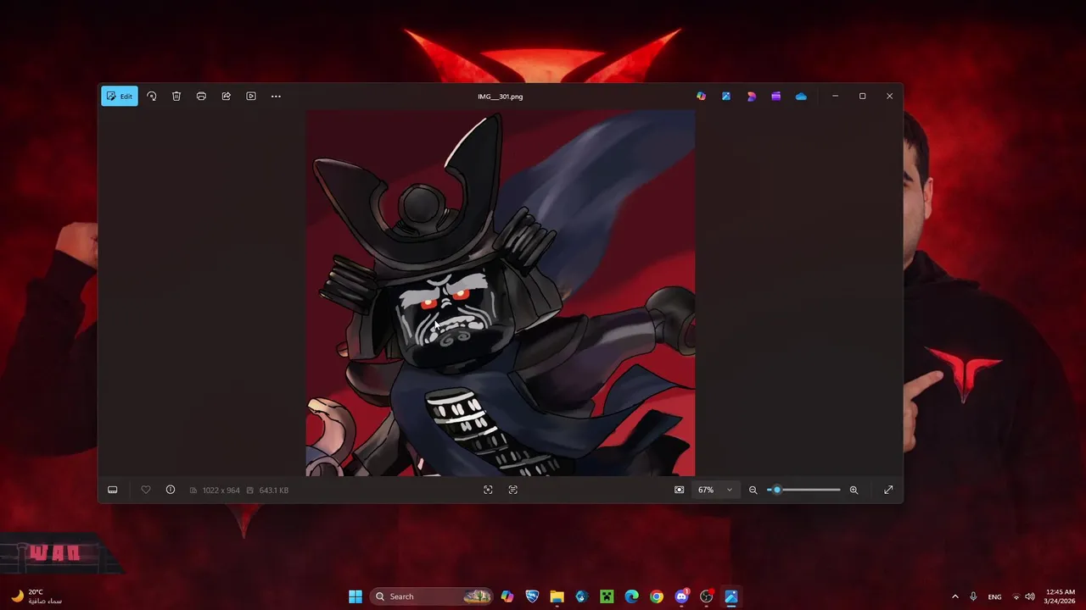Select the Photos app taskbar icon
Screen dimensions: 1086x610
[731, 596]
